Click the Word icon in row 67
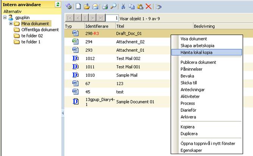 point(75,83)
